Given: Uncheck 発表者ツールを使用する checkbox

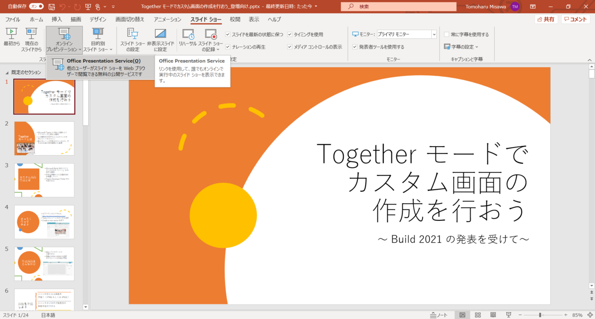Looking at the screenshot, I should 355,47.
